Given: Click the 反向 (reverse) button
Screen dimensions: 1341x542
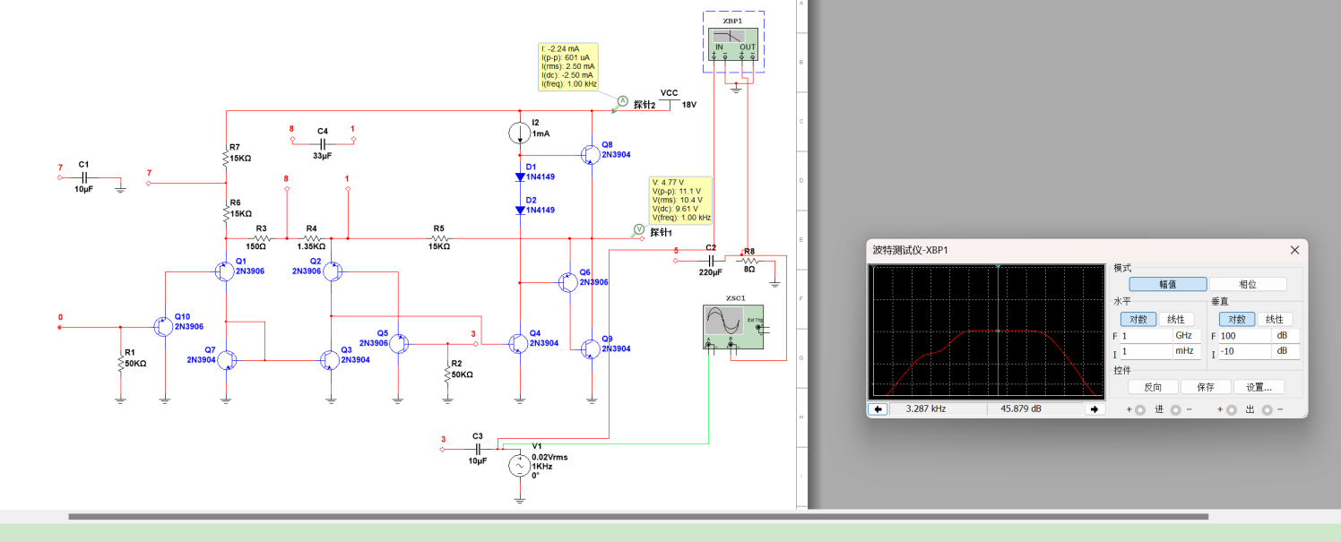Looking at the screenshot, I should [x=1153, y=387].
